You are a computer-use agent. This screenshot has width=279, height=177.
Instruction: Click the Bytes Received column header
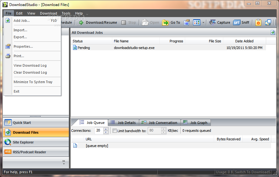tap(229, 139)
